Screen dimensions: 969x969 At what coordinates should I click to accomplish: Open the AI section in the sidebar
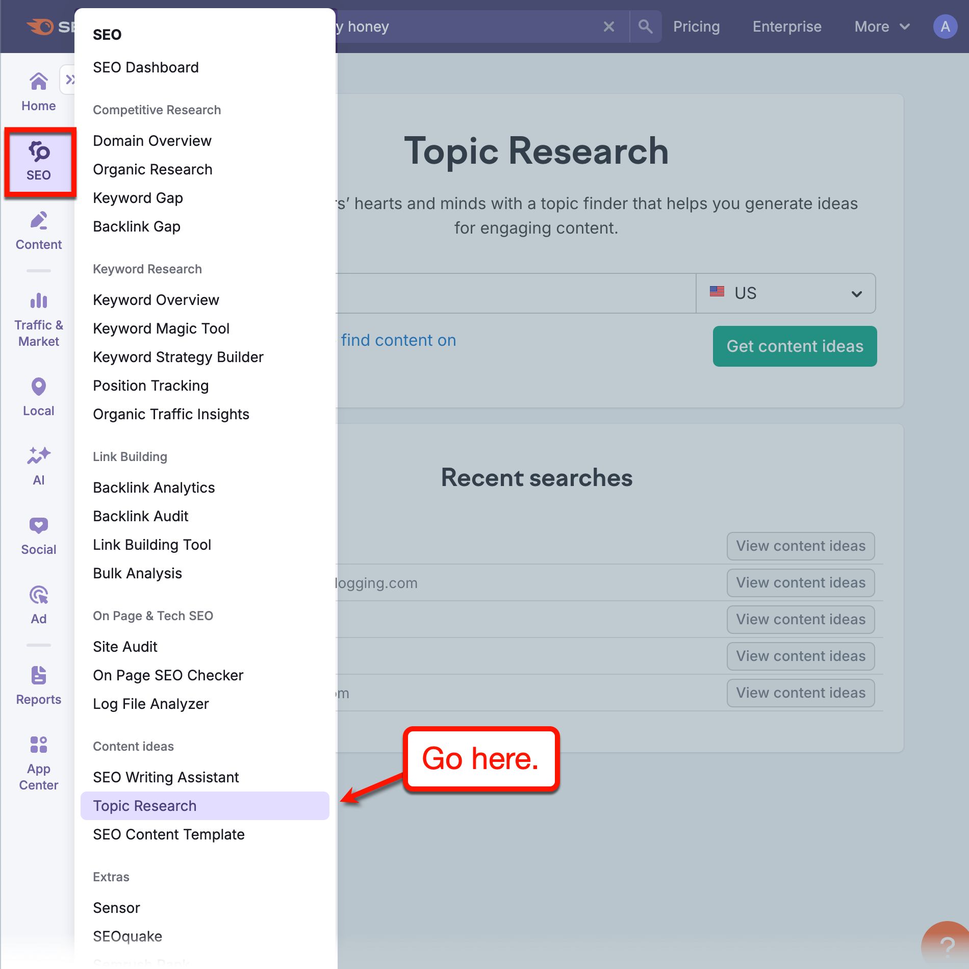point(38,464)
